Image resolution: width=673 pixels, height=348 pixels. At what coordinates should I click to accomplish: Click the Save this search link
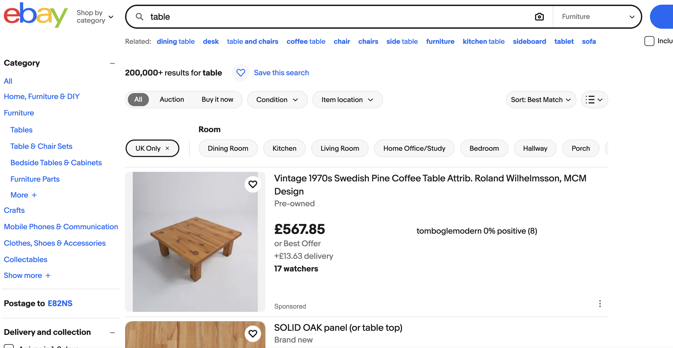281,73
